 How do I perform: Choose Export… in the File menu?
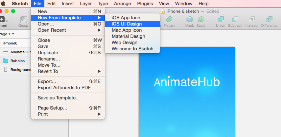click(x=68, y=81)
